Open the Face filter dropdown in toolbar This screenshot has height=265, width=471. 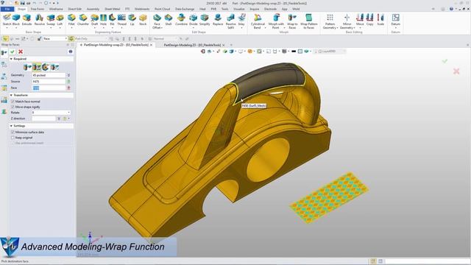click(65, 39)
